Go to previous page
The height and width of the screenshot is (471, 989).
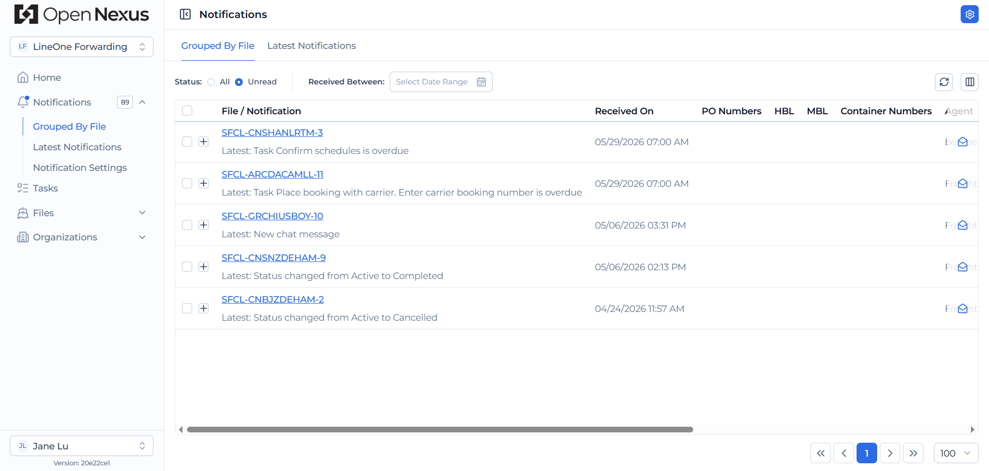[x=844, y=453]
